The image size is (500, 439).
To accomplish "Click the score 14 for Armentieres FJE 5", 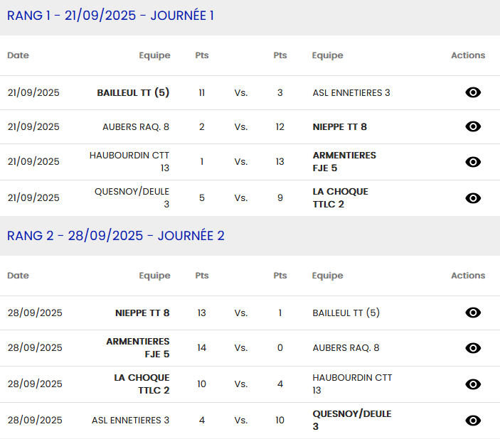I will 202,348.
